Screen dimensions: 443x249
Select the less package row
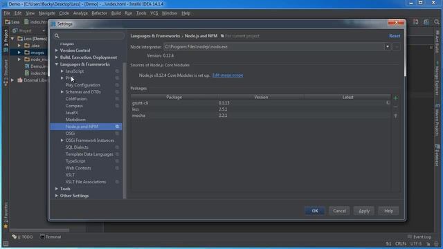pyautogui.click(x=261, y=109)
